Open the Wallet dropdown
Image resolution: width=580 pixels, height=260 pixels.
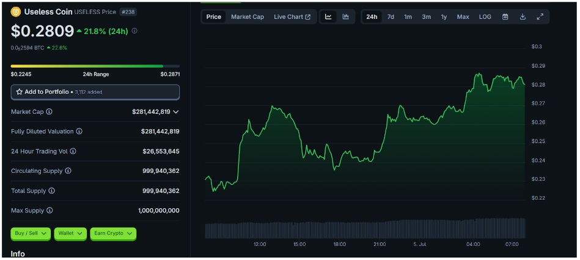70,233
